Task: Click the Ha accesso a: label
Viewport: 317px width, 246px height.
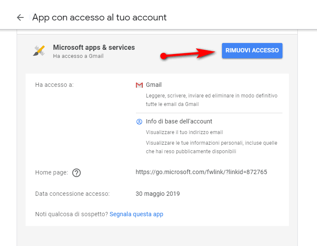Action: tap(55, 85)
